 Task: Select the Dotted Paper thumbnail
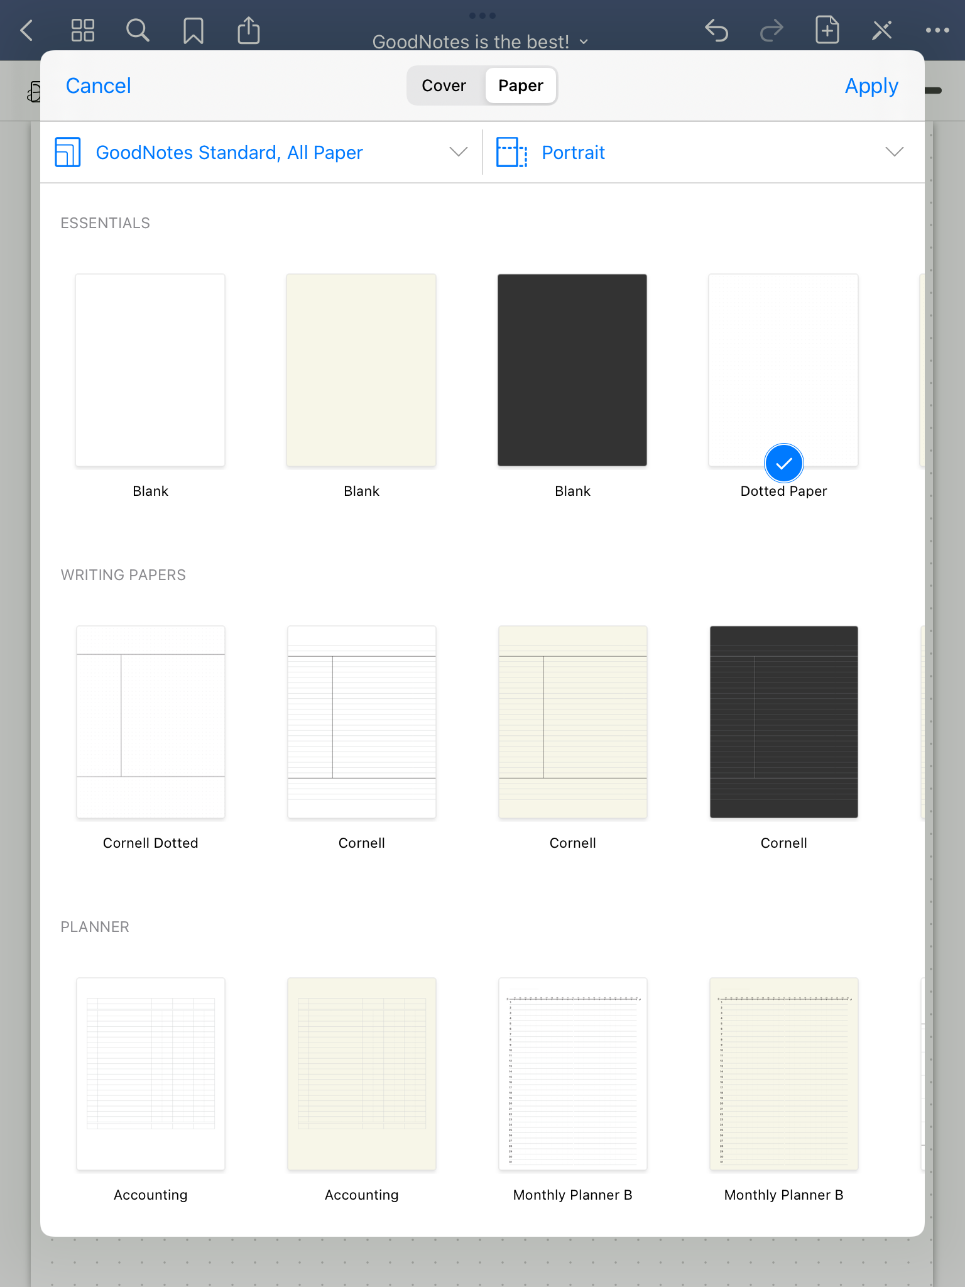coord(783,370)
